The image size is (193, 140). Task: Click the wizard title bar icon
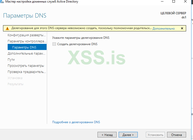click(2, 2)
